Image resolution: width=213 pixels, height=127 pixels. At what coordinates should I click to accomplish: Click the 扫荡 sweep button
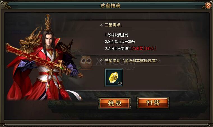point(153,103)
